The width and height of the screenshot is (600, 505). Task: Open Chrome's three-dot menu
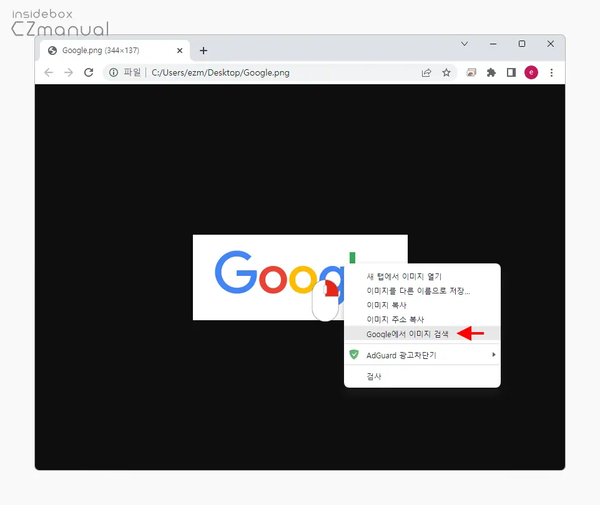pyautogui.click(x=551, y=72)
